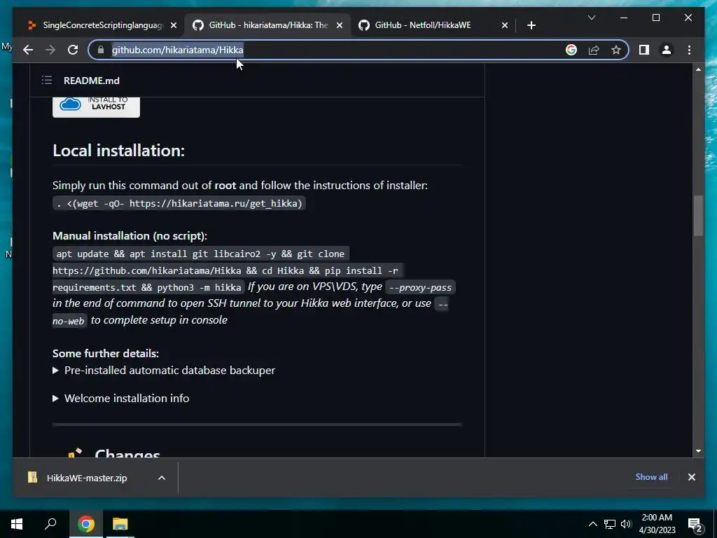The width and height of the screenshot is (717, 538).
Task: Go back to the previous page
Action: click(x=28, y=50)
